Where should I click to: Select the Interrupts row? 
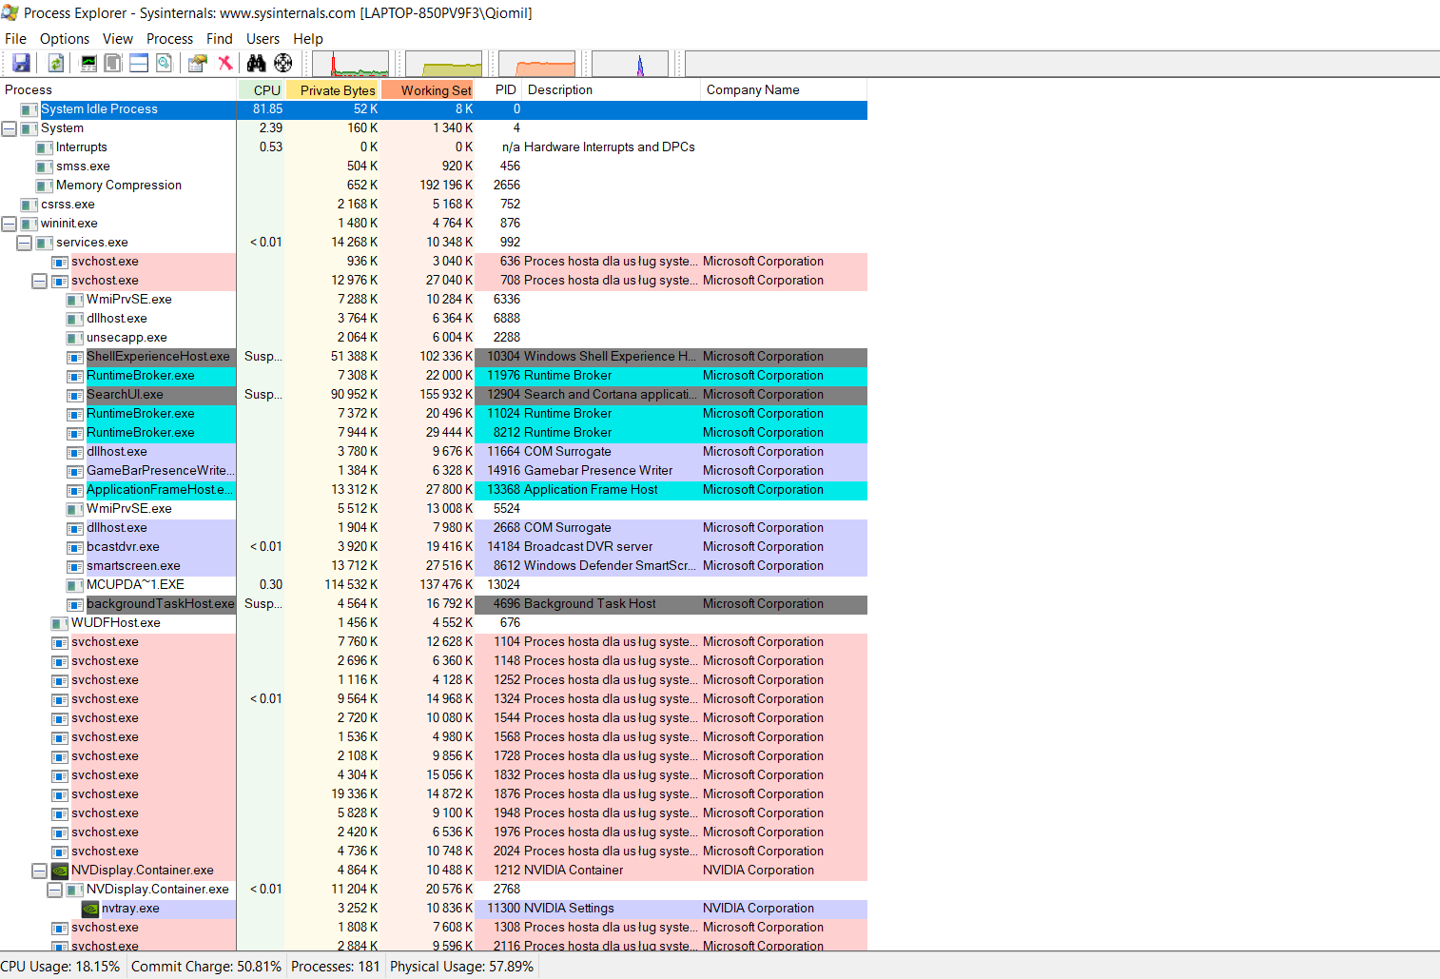coord(434,147)
